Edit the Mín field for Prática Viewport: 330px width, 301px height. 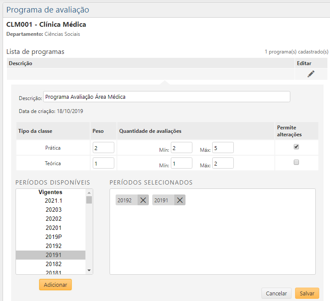(181, 147)
